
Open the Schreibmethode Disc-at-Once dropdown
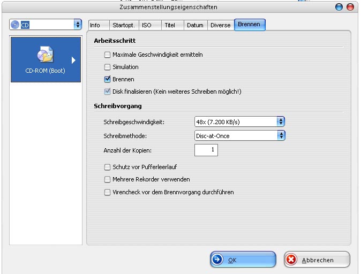[239, 136]
